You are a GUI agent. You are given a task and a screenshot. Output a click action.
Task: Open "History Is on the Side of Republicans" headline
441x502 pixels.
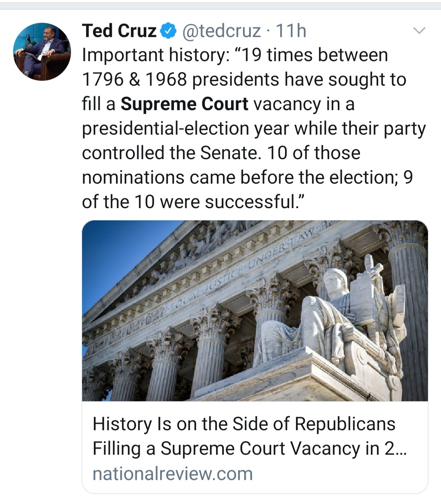click(x=244, y=424)
